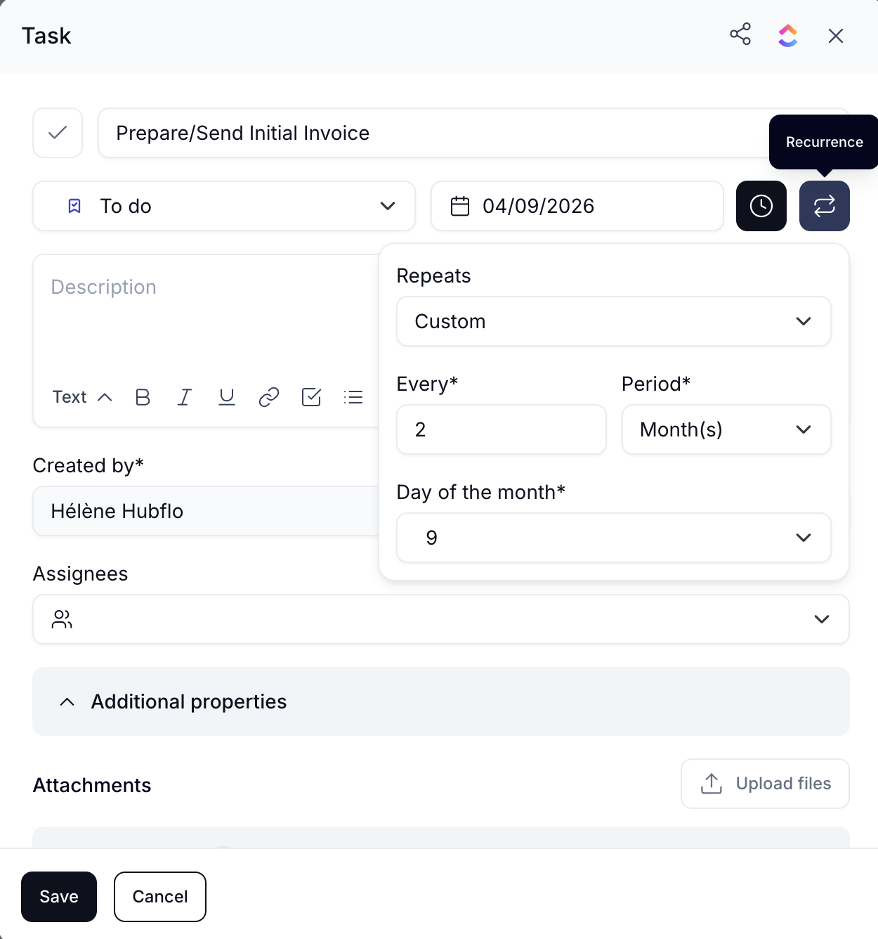Apply underline formatting to description
The width and height of the screenshot is (878, 939).
click(226, 397)
